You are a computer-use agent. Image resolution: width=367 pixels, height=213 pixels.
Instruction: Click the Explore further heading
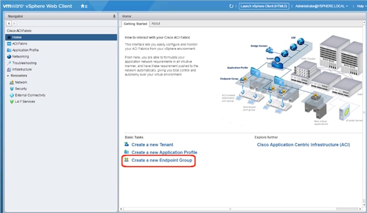pos(266,137)
